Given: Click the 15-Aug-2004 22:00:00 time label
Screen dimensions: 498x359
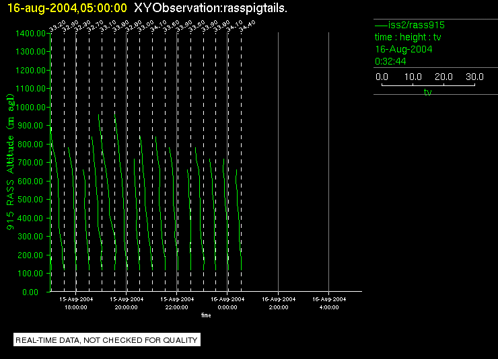Looking at the screenshot, I should point(177,303).
